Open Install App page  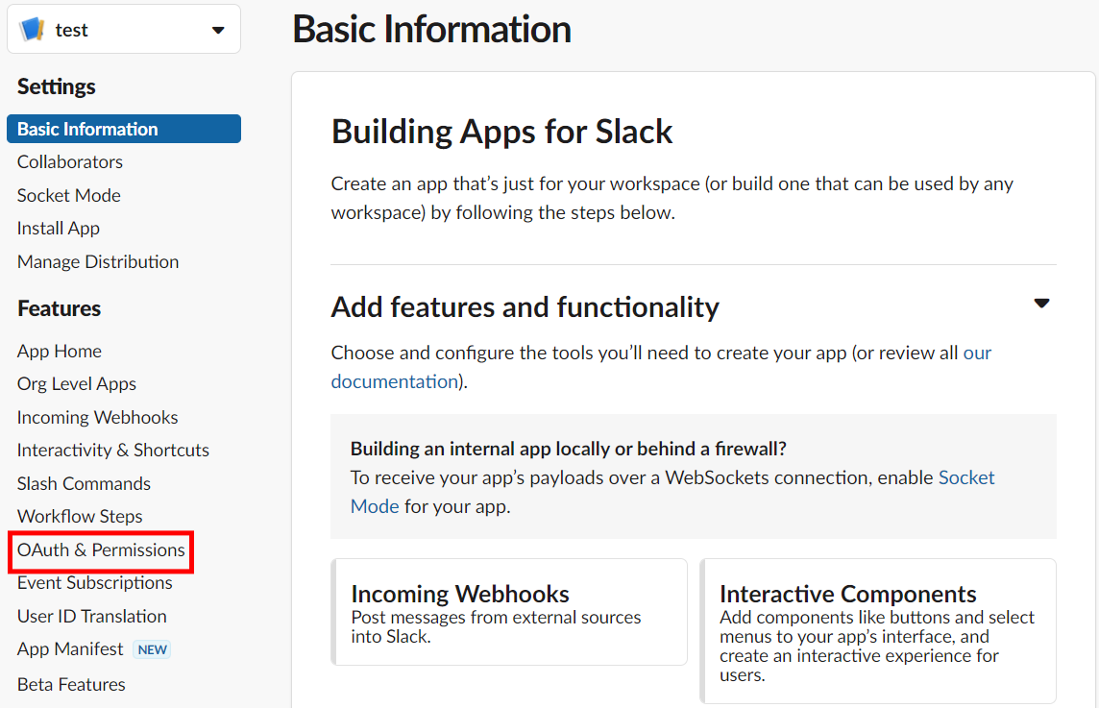tap(59, 229)
